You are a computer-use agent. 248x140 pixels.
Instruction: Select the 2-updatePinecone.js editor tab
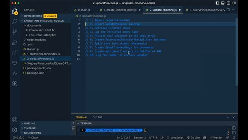click(163, 10)
